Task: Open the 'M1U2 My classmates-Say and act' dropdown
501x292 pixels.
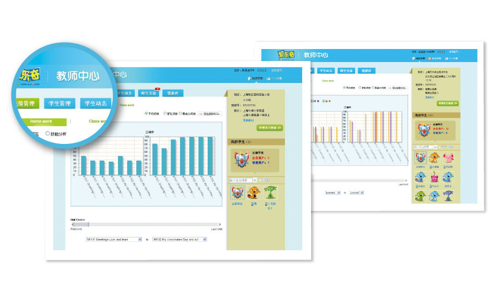Action: [x=180, y=239]
